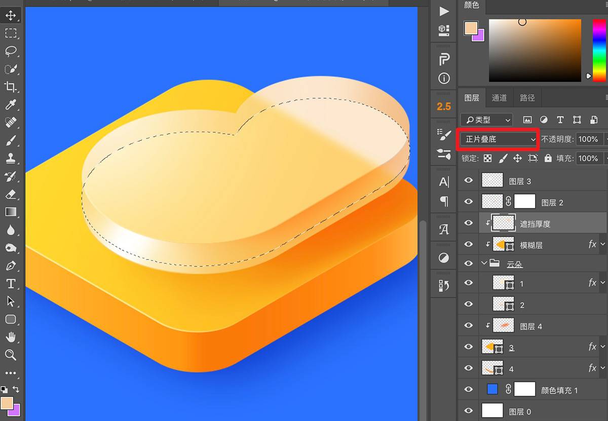Select the Zoom tool
The height and width of the screenshot is (421, 608).
[x=11, y=355]
